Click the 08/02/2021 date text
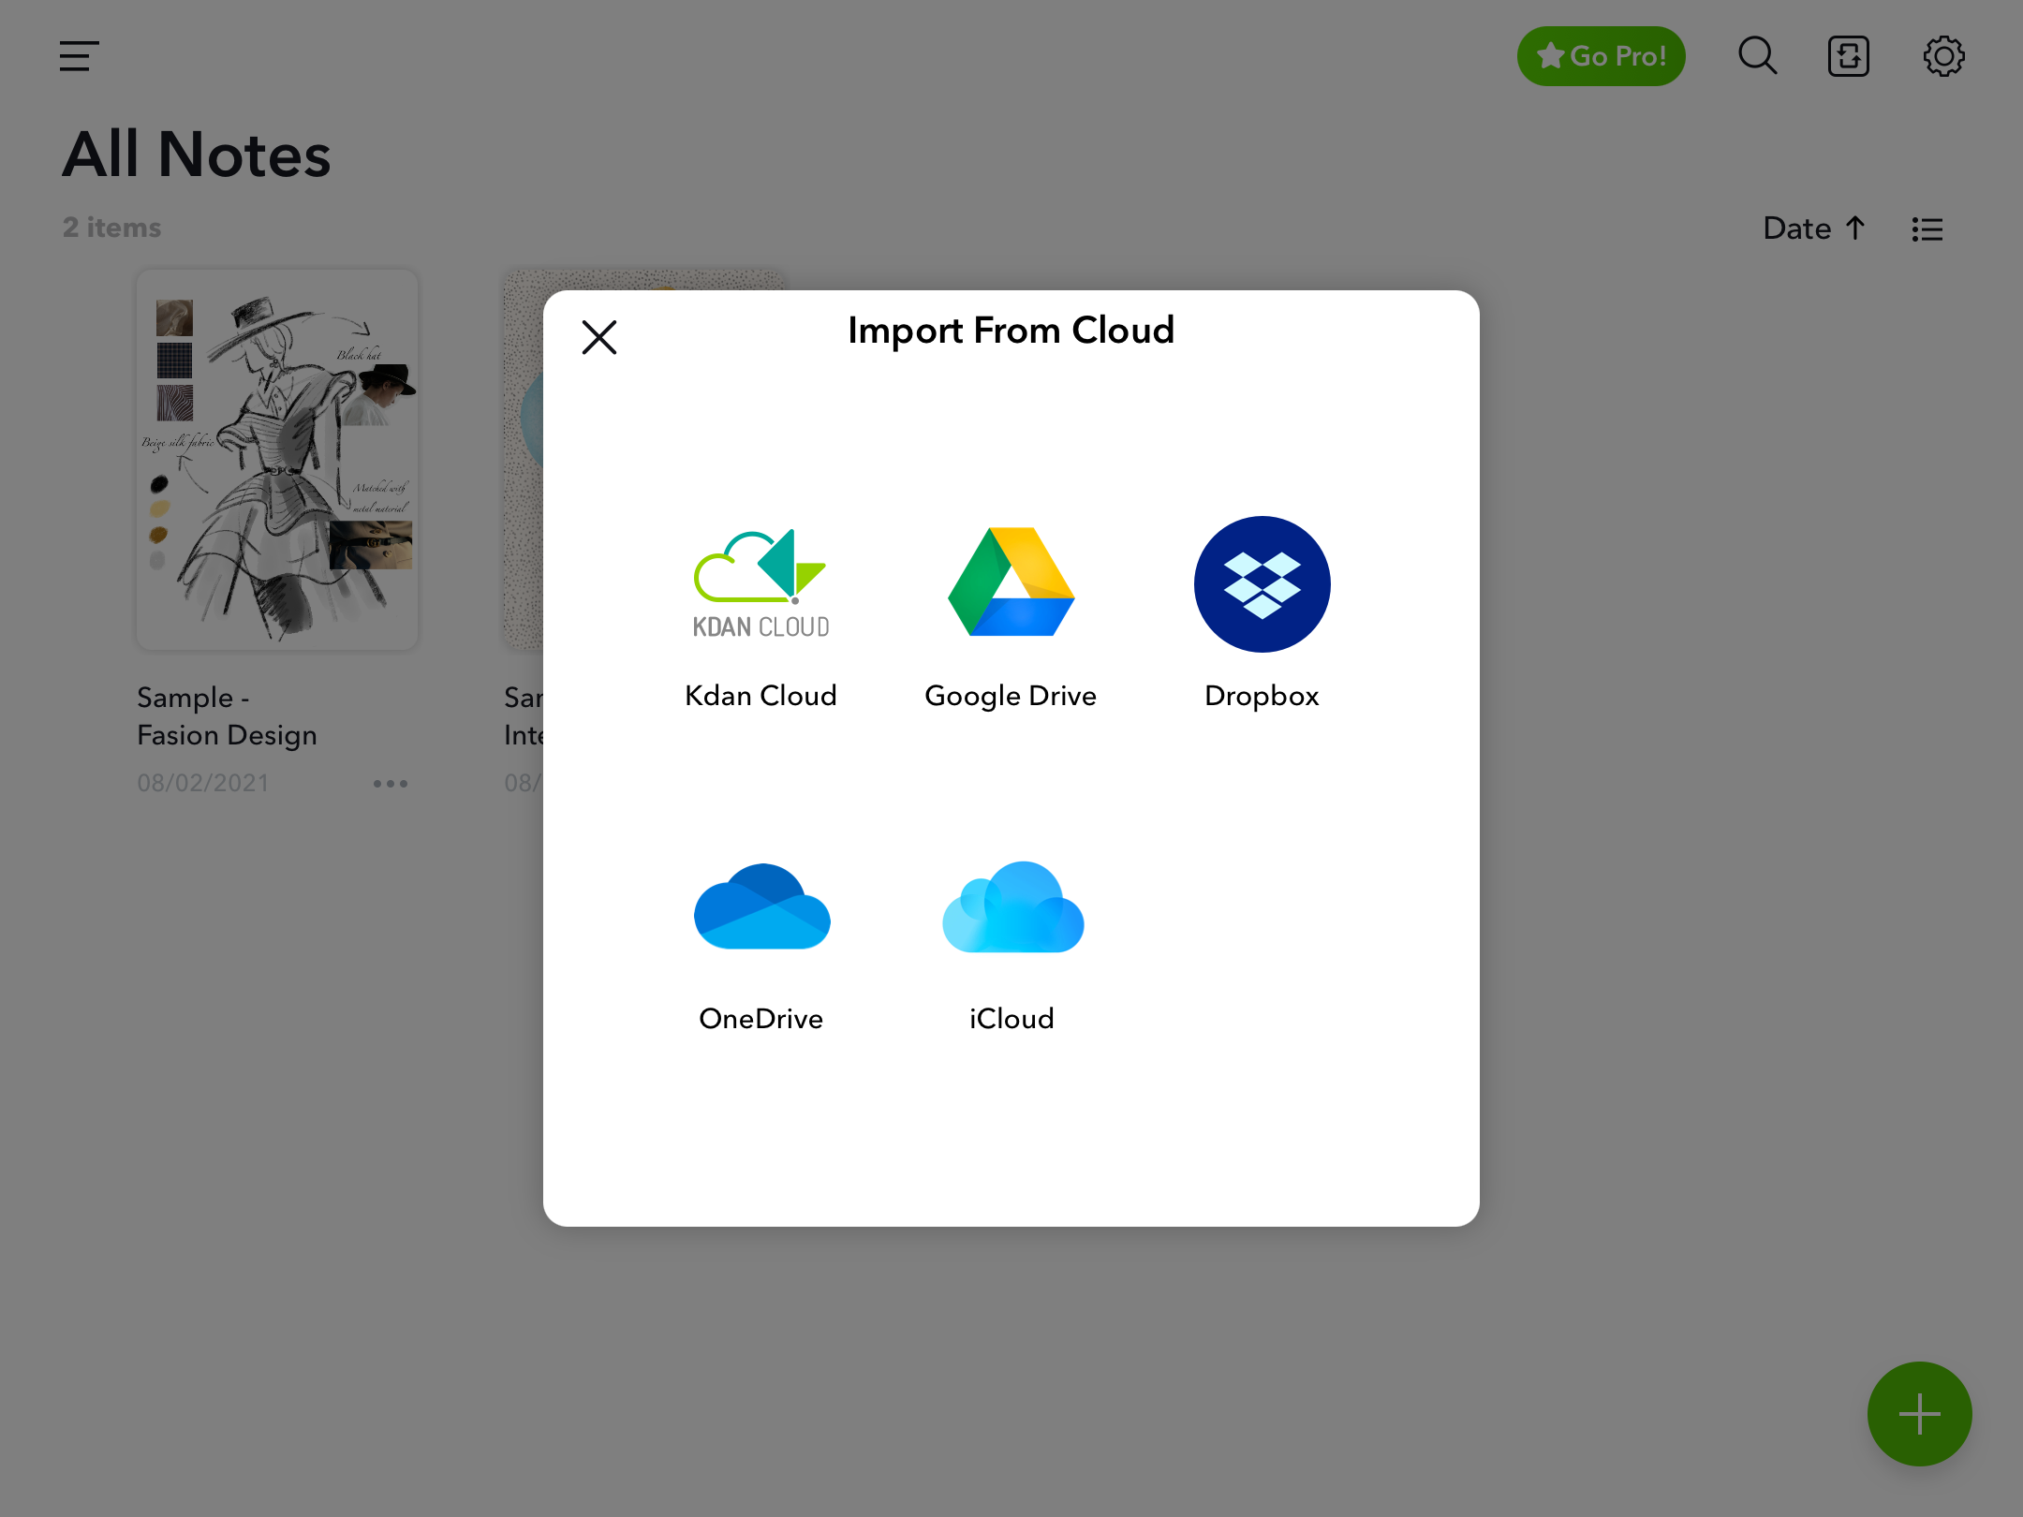The width and height of the screenshot is (2023, 1517). point(203,783)
